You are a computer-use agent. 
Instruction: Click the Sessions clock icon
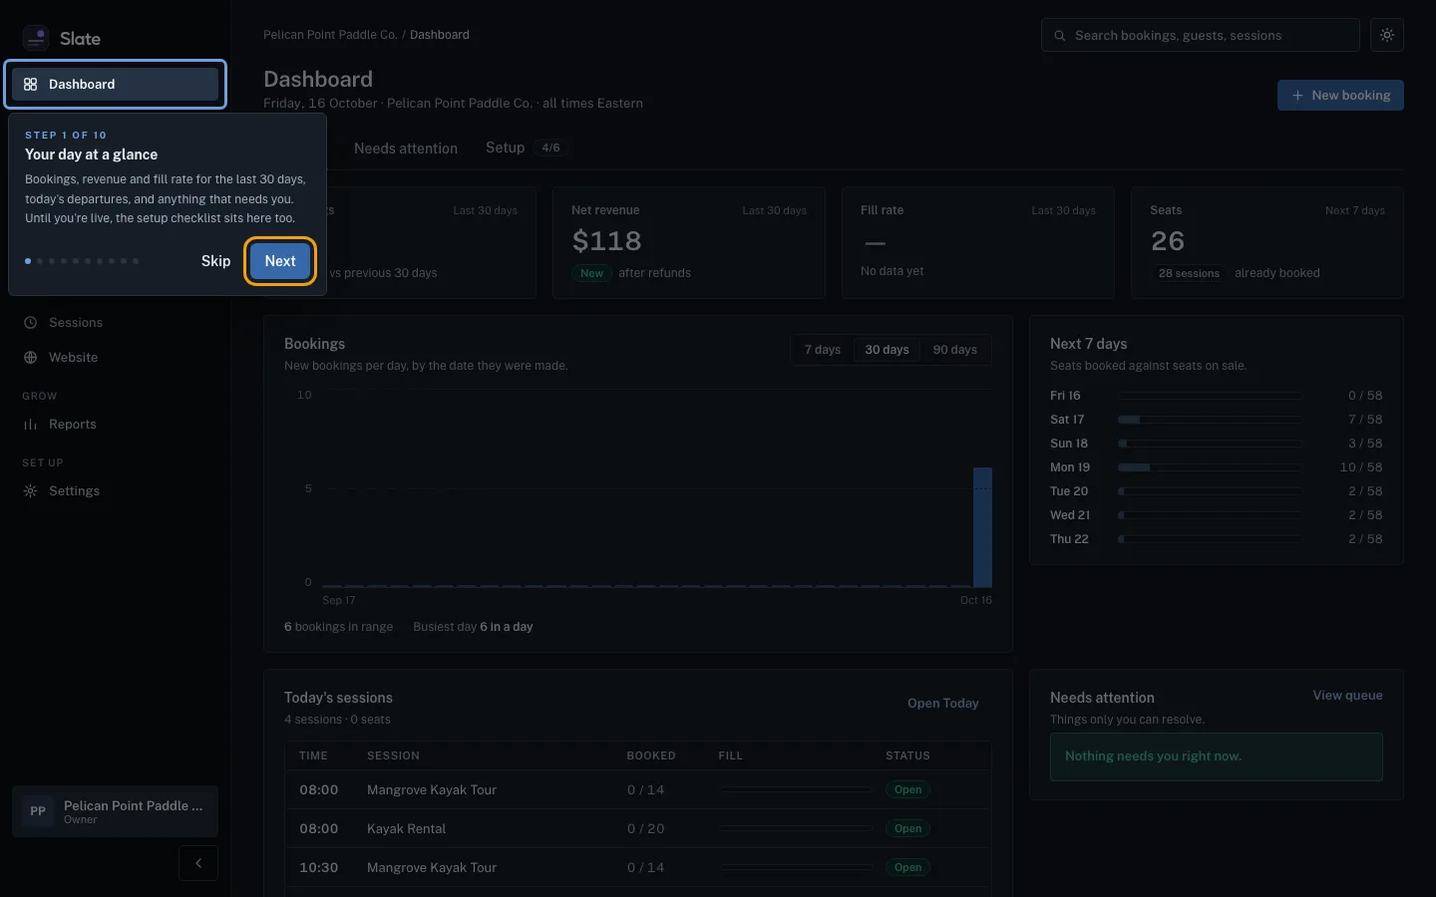click(x=31, y=323)
